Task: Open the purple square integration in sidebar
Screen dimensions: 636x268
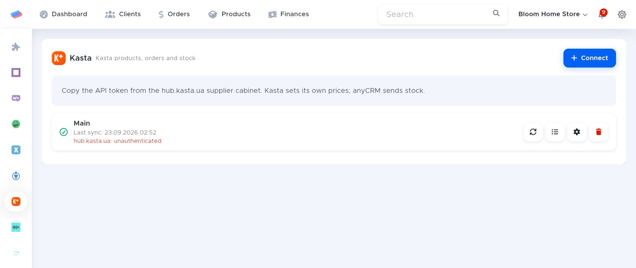Action: (x=16, y=73)
